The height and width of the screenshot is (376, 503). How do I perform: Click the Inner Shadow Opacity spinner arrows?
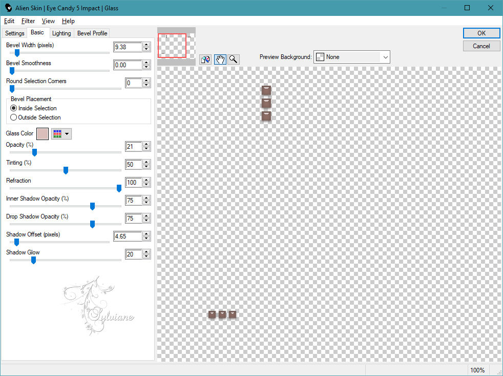click(146, 201)
